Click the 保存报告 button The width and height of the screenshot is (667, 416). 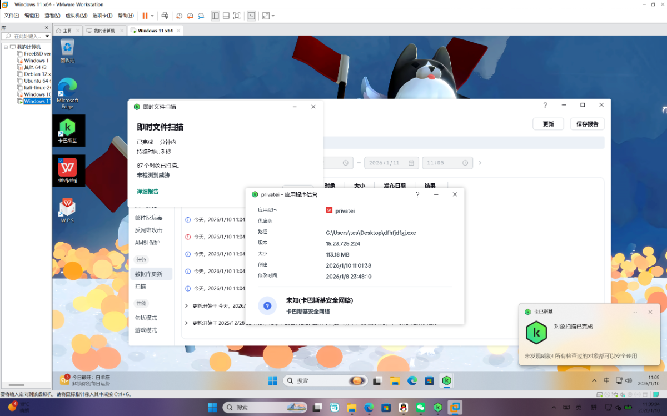coord(588,124)
